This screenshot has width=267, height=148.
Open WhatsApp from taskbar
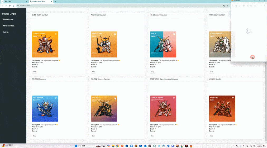click(x=154, y=146)
